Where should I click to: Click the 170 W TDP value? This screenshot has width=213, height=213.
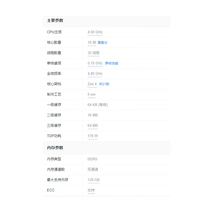coord(93,136)
